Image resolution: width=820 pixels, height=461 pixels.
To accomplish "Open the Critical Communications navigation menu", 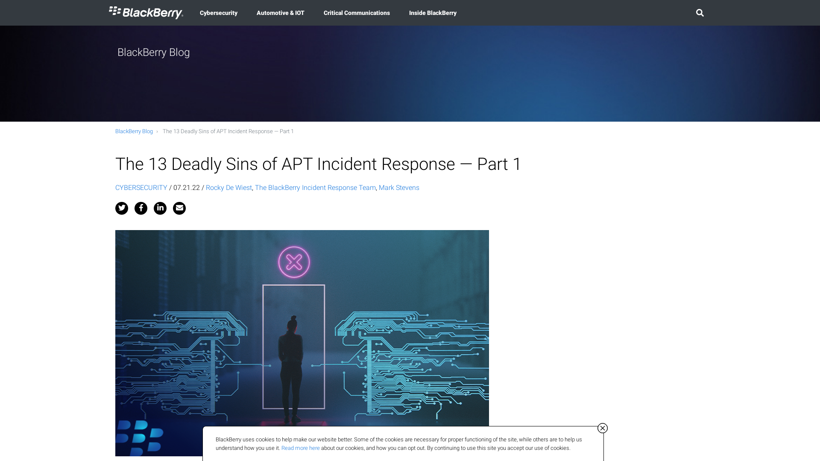I will [357, 13].
